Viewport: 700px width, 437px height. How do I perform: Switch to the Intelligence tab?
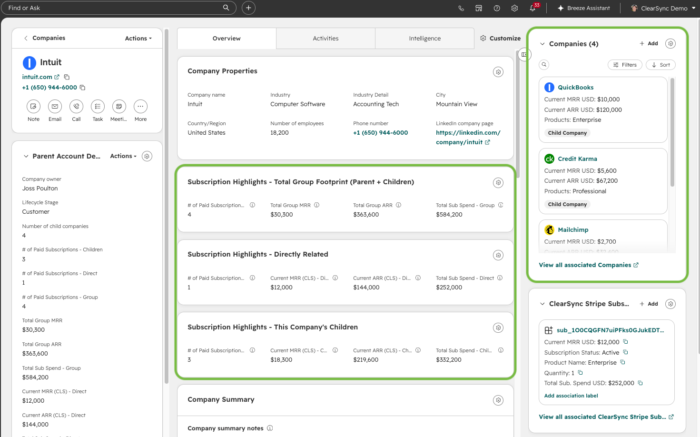coord(424,39)
